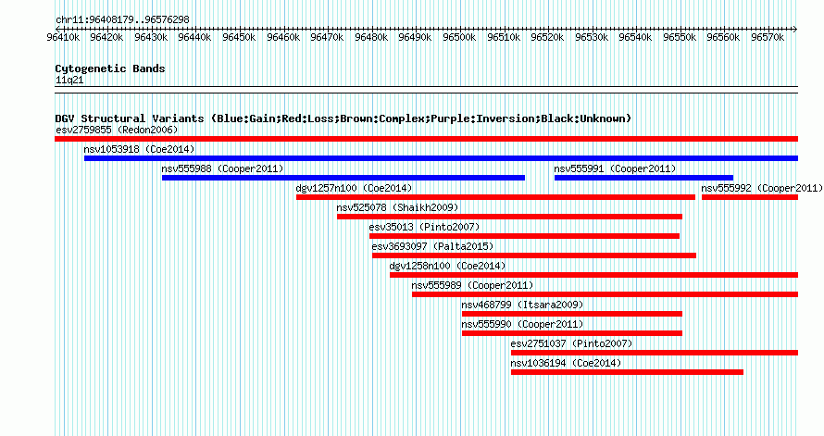This screenshot has height=436, width=824.
Task: Select the blue nsv555988 gain bar
Action: pos(343,178)
